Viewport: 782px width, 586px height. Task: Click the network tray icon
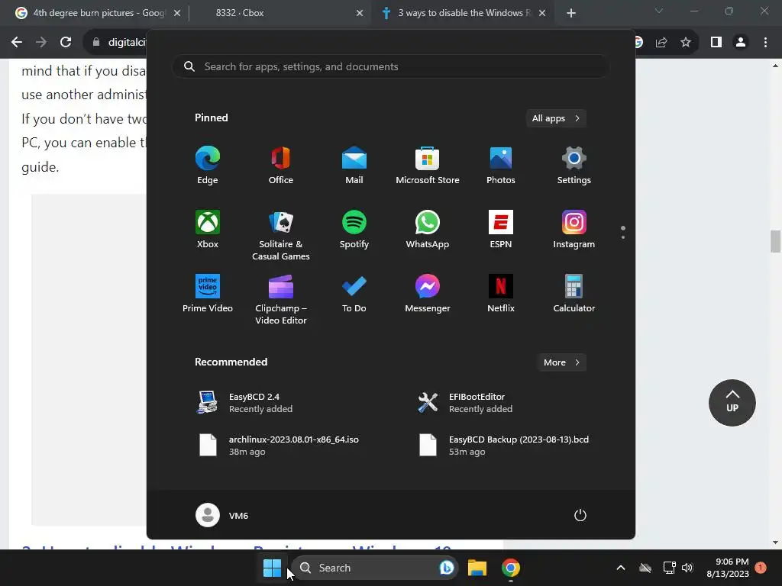pyautogui.click(x=669, y=568)
